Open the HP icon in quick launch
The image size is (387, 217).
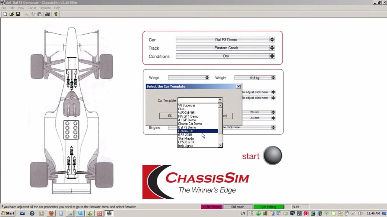pyautogui.click(x=32, y=213)
